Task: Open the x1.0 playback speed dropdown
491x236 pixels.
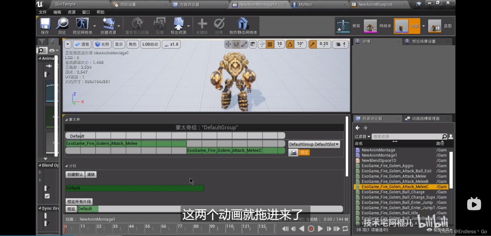Action: click(x=171, y=44)
